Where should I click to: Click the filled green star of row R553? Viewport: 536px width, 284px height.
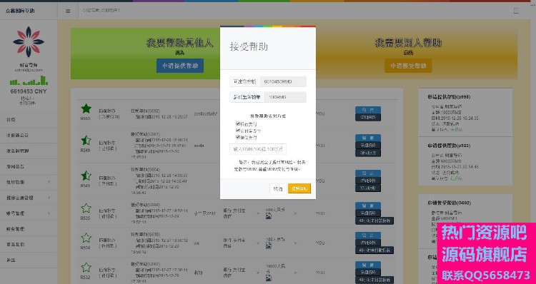(86, 109)
